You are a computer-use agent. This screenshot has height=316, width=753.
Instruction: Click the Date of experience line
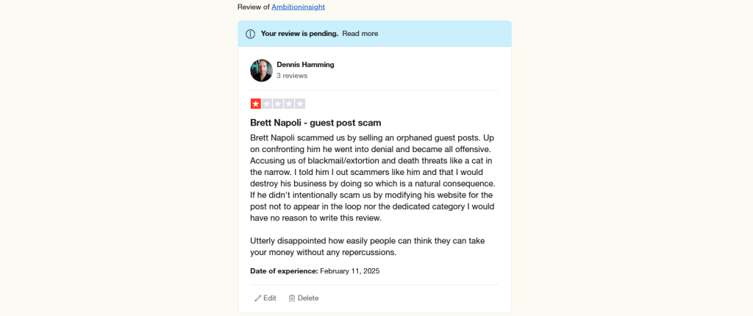315,271
